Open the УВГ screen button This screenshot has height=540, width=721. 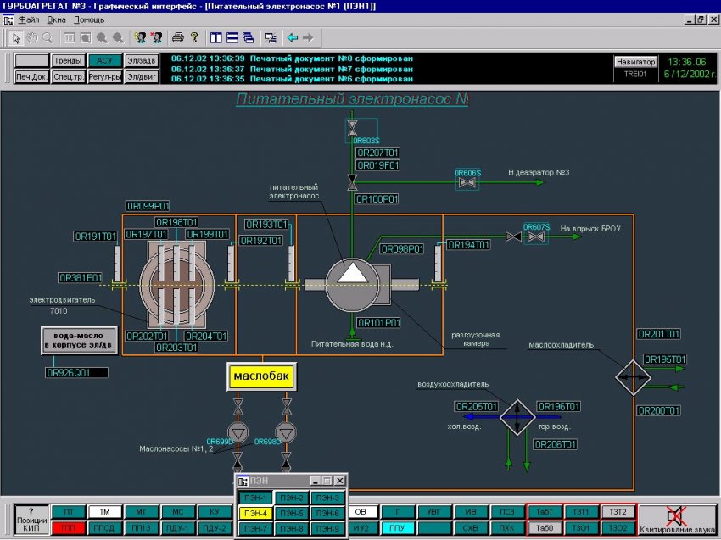coord(433,511)
